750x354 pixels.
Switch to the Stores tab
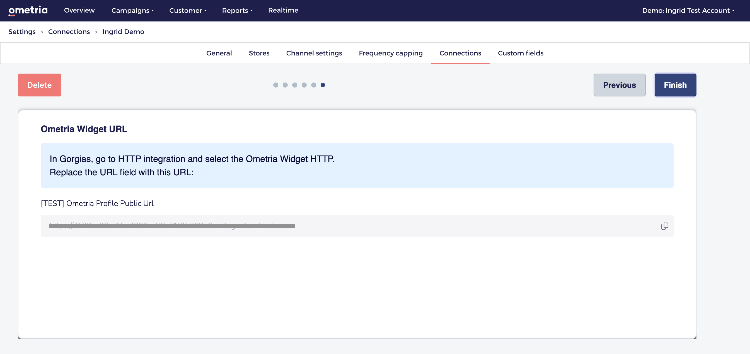(259, 53)
